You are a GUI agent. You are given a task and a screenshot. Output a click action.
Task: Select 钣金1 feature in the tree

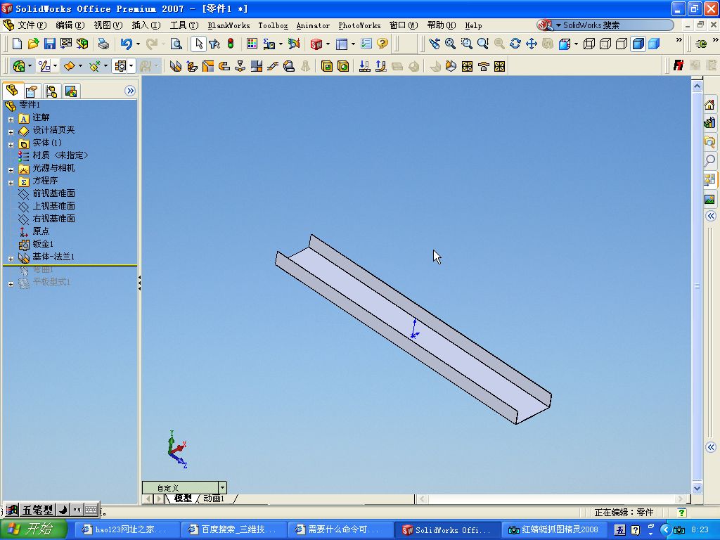tap(43, 244)
